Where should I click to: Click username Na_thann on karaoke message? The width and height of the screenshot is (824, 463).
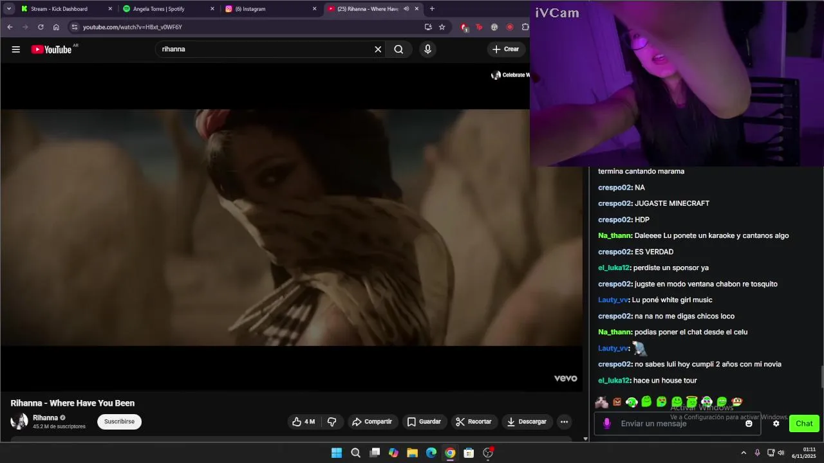[615, 236]
